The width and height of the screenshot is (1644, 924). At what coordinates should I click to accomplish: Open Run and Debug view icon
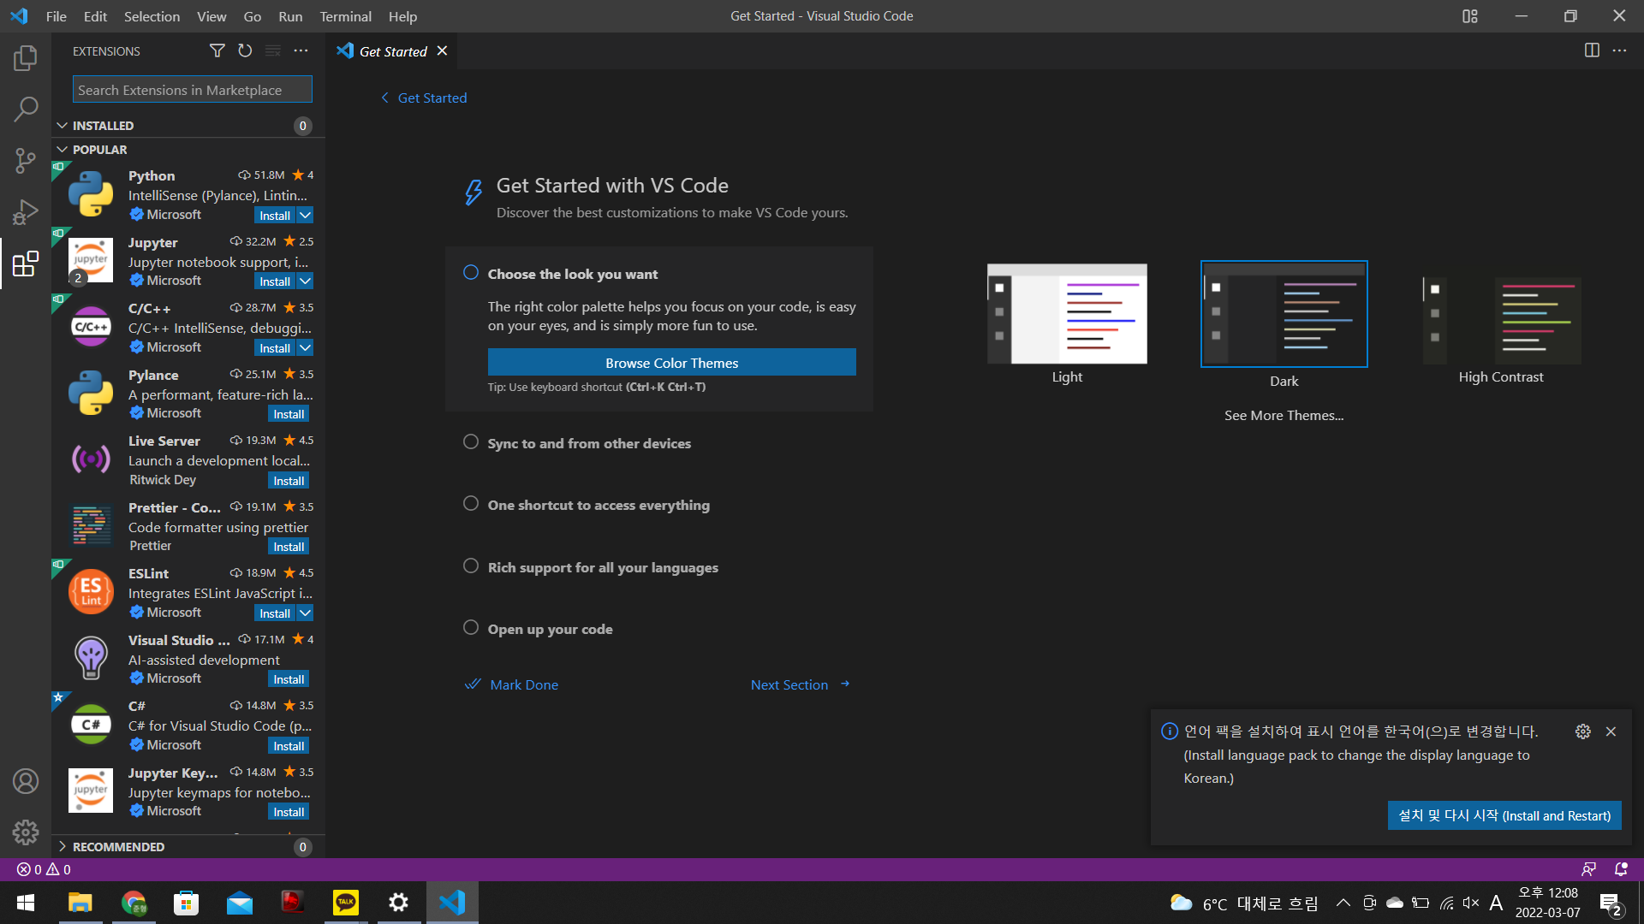(x=26, y=211)
